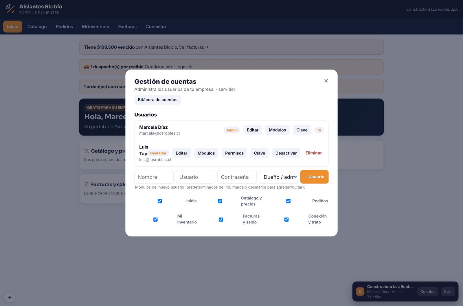Click the Salir button
The height and width of the screenshot is (306, 463).
tap(448, 292)
